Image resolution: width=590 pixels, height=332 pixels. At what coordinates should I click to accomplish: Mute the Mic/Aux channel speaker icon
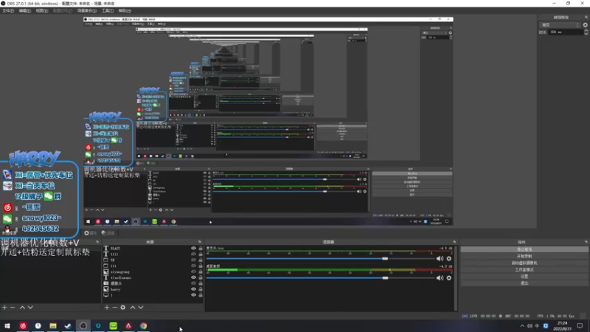click(440, 259)
